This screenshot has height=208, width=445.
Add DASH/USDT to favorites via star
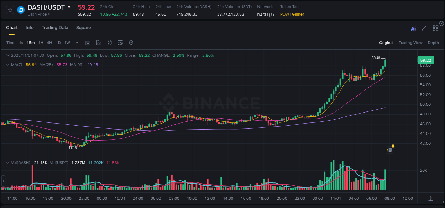coord(10,10)
